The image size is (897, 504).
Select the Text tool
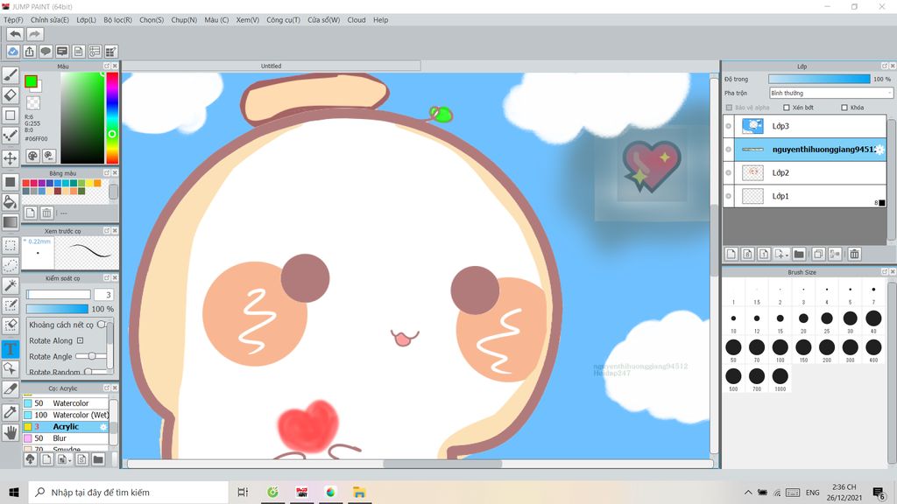11,348
